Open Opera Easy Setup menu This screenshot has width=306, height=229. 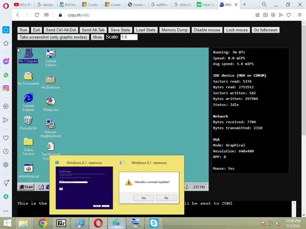(x=300, y=15)
